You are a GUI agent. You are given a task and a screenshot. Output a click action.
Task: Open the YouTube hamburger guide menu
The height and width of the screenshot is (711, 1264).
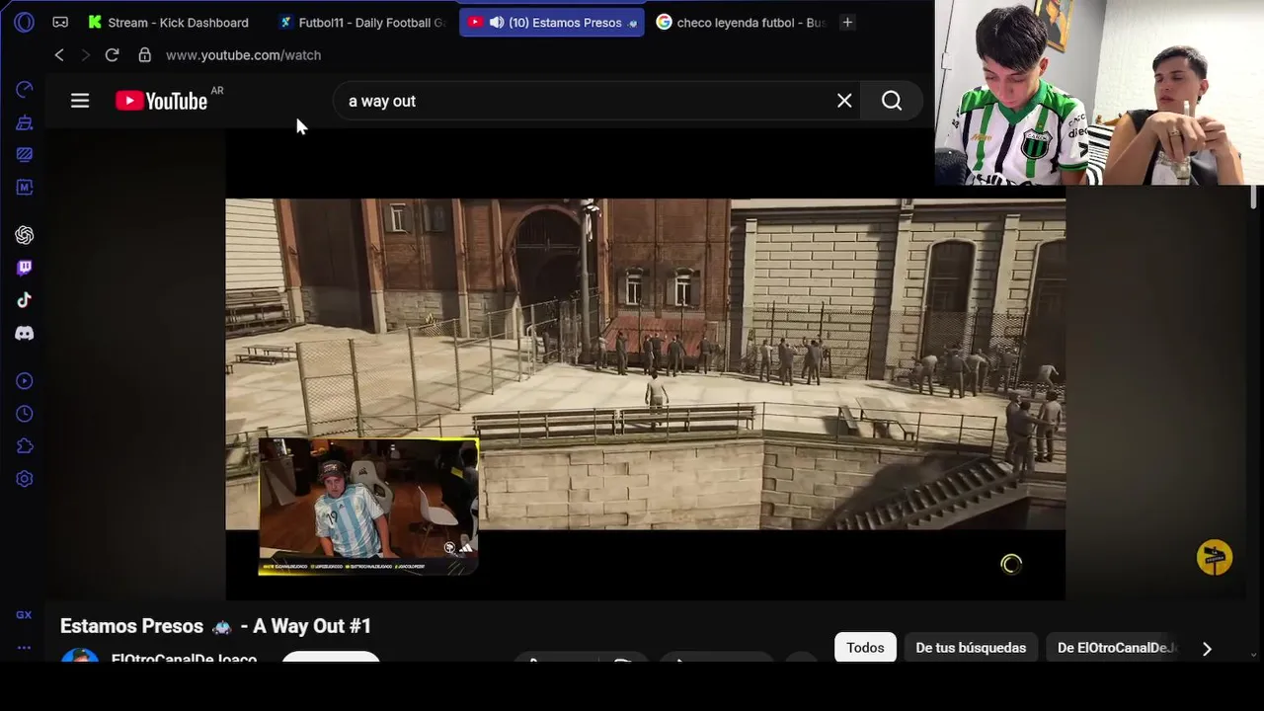(80, 101)
